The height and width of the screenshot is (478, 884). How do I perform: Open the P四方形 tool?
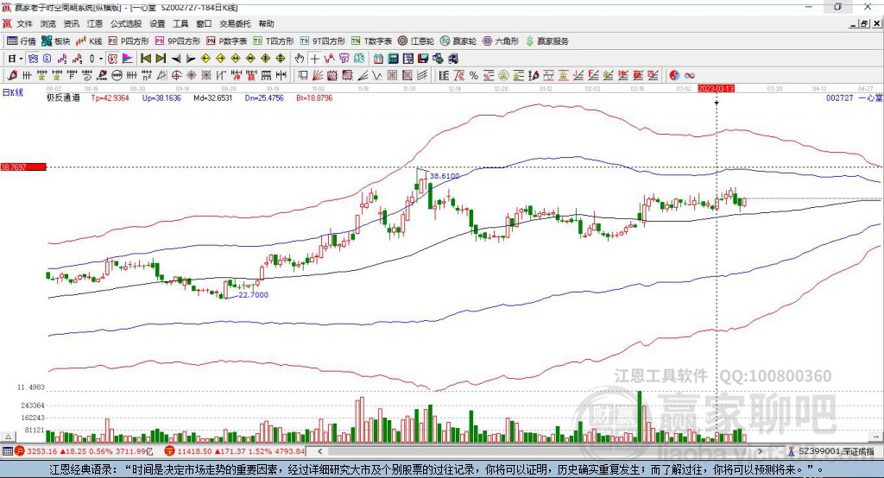point(129,41)
